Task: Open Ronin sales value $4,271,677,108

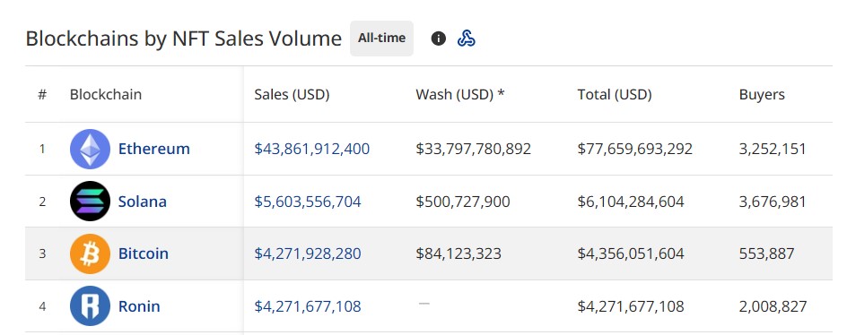Action: pos(308,306)
